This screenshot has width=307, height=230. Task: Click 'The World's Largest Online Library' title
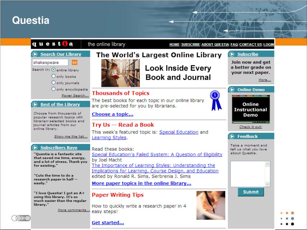coord(159,55)
